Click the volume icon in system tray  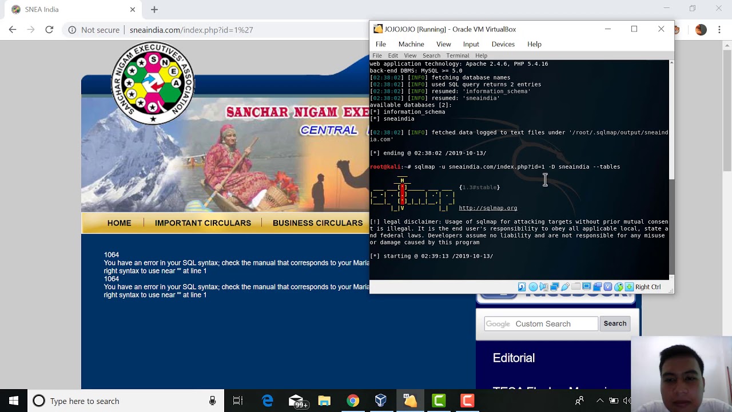point(627,401)
